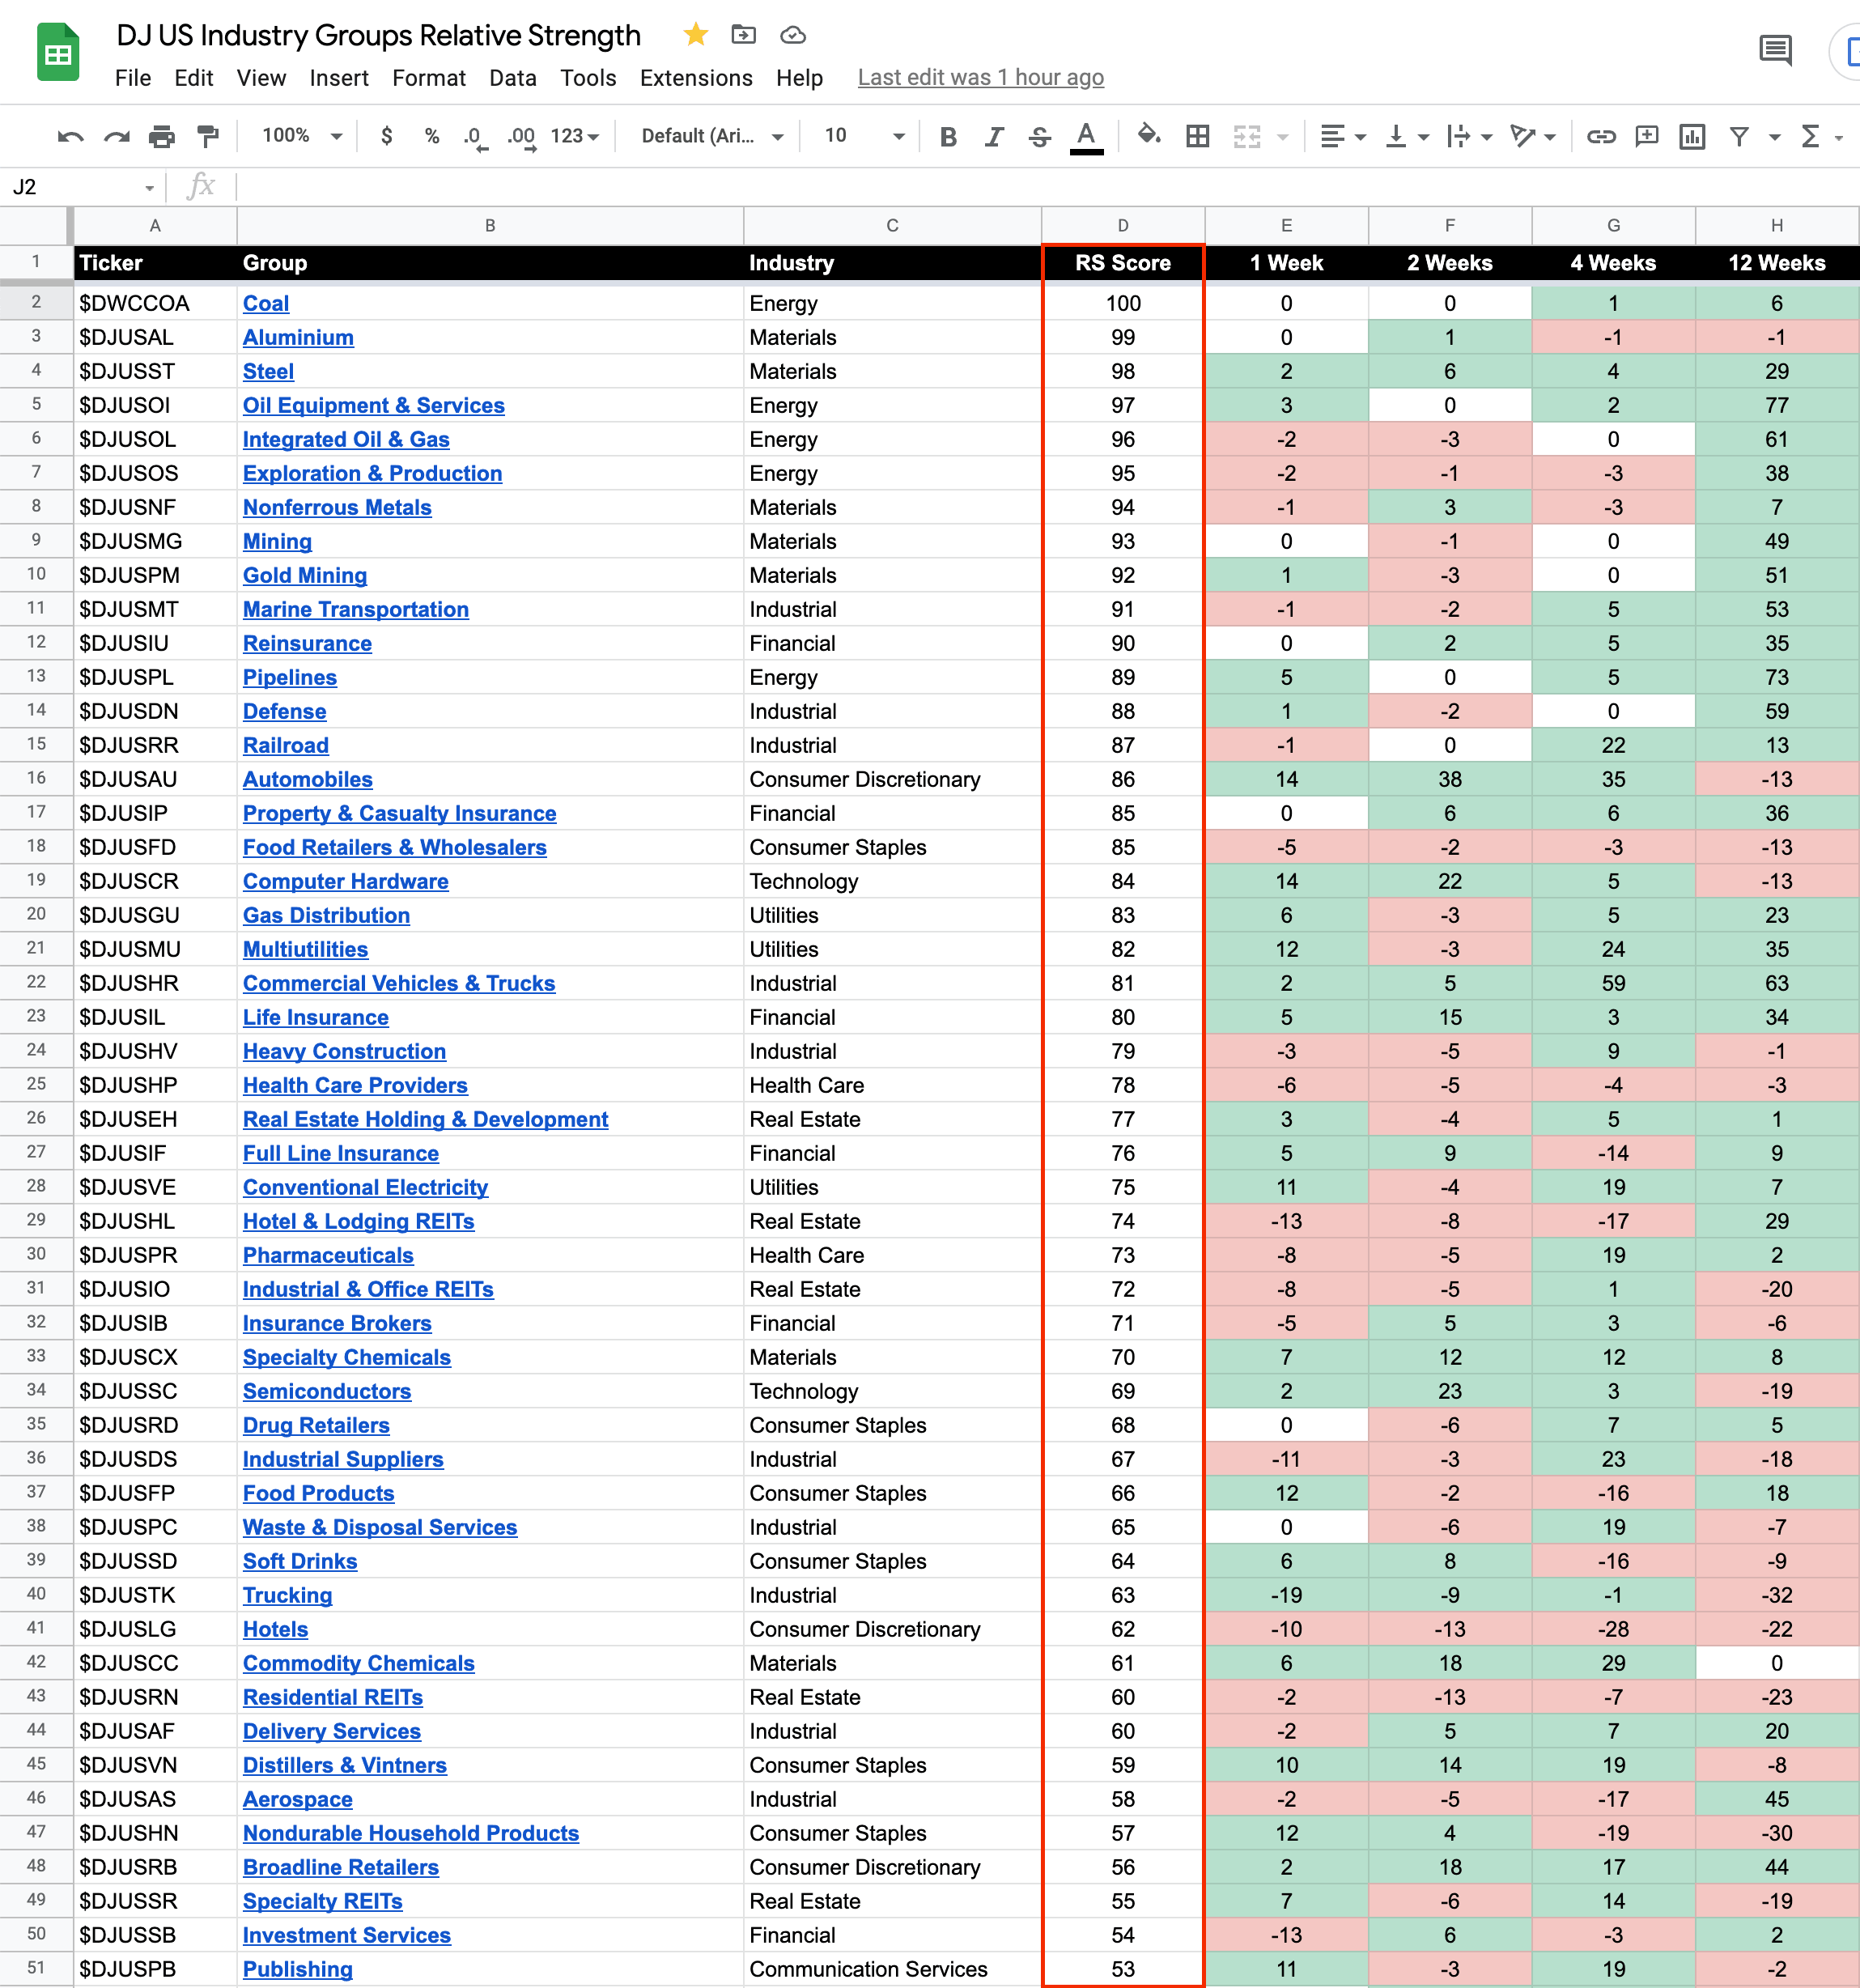The height and width of the screenshot is (1988, 1860).
Task: Open the zoom level dropdown
Action: [x=302, y=136]
